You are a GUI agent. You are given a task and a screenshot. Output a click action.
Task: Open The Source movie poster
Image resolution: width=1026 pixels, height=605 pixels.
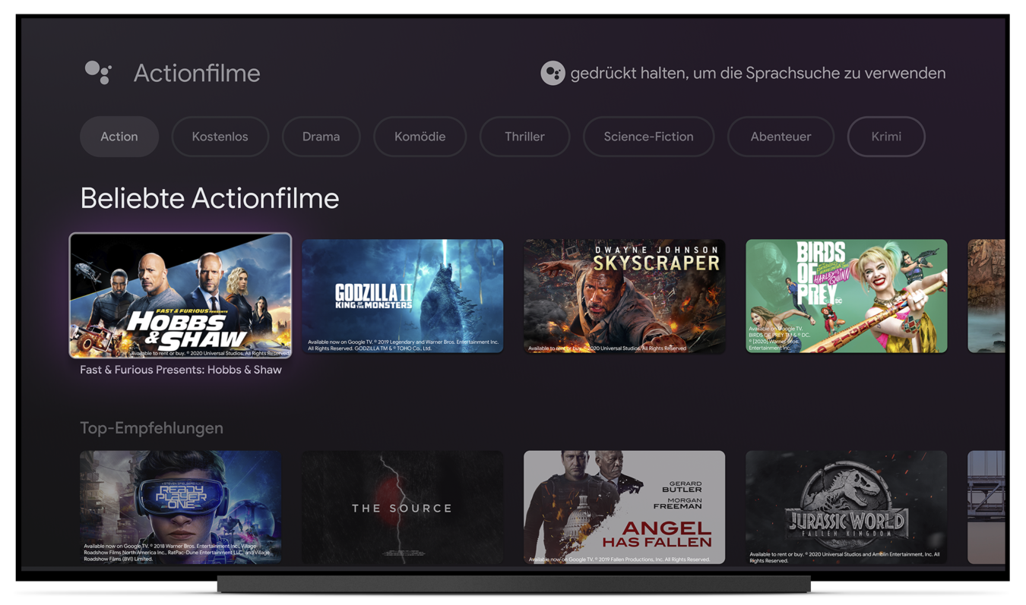403,507
